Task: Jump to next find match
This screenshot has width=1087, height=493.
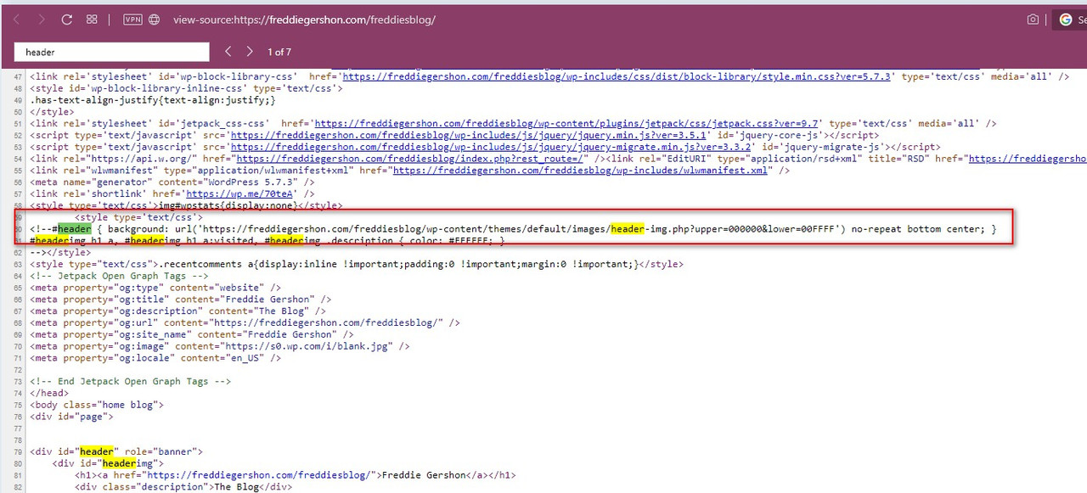Action: 250,52
